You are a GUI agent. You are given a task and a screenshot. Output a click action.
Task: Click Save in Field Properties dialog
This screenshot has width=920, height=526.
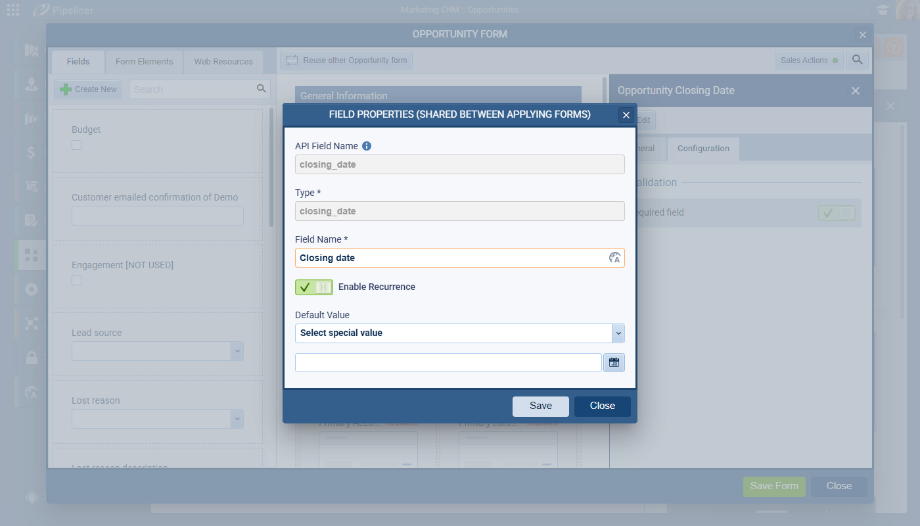pyautogui.click(x=540, y=406)
